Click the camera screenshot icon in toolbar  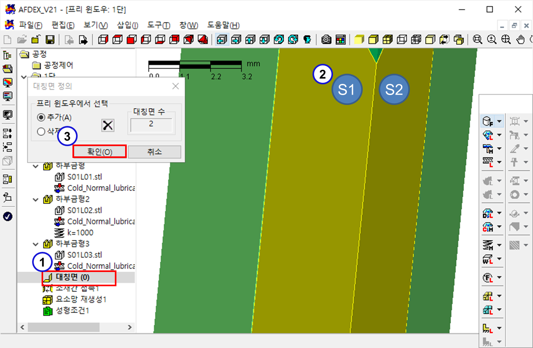tap(326, 40)
